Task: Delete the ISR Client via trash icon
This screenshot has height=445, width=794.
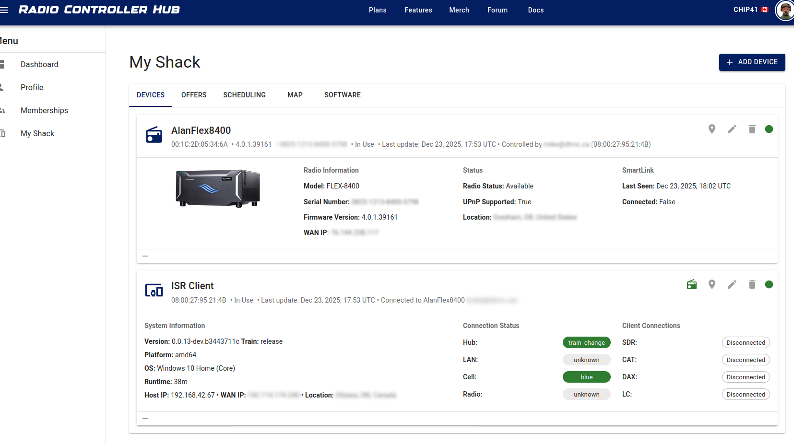Action: (752, 285)
